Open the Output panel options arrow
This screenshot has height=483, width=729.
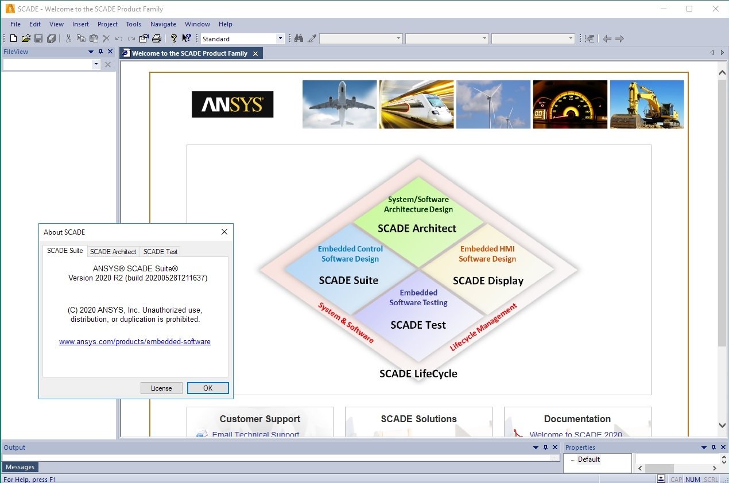click(x=535, y=447)
